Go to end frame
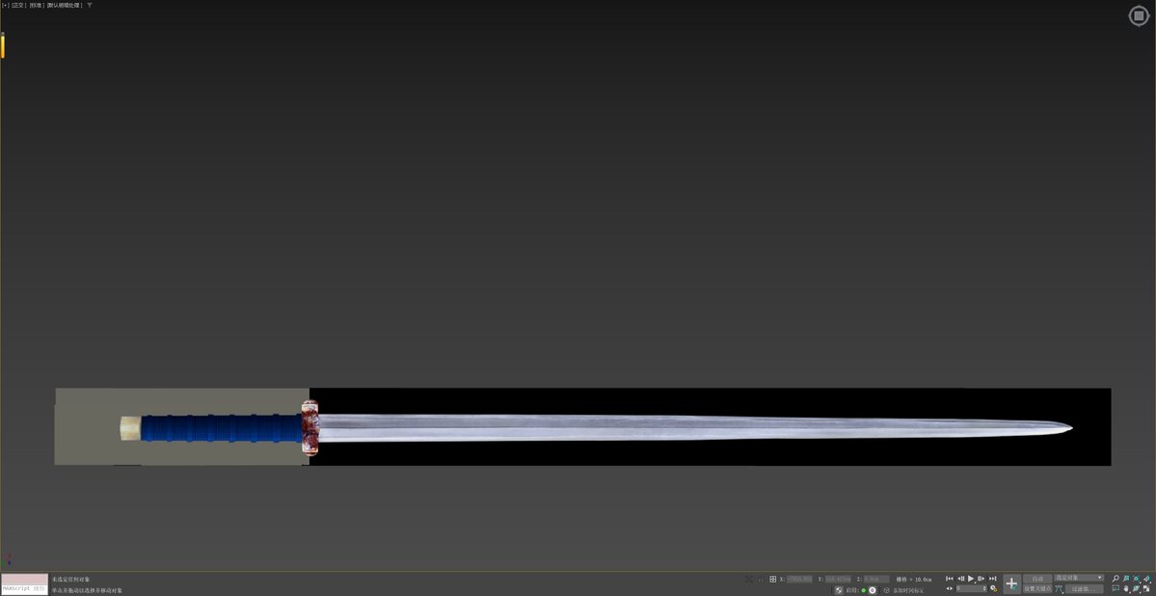This screenshot has height=596, width=1156. (992, 579)
